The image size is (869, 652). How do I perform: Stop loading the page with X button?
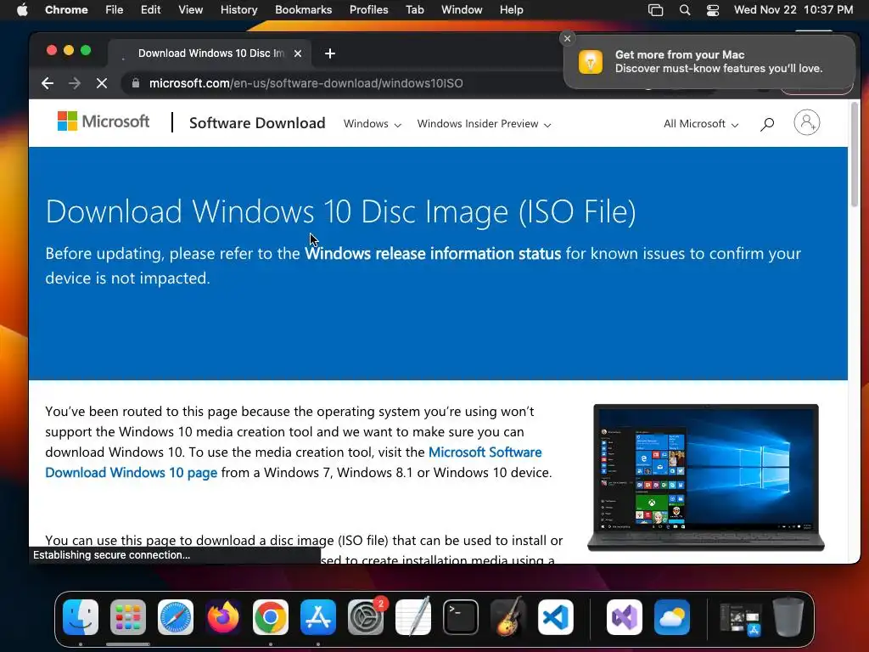102,83
